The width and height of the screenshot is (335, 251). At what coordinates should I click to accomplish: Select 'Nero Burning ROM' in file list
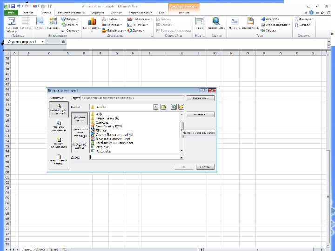(x=109, y=126)
